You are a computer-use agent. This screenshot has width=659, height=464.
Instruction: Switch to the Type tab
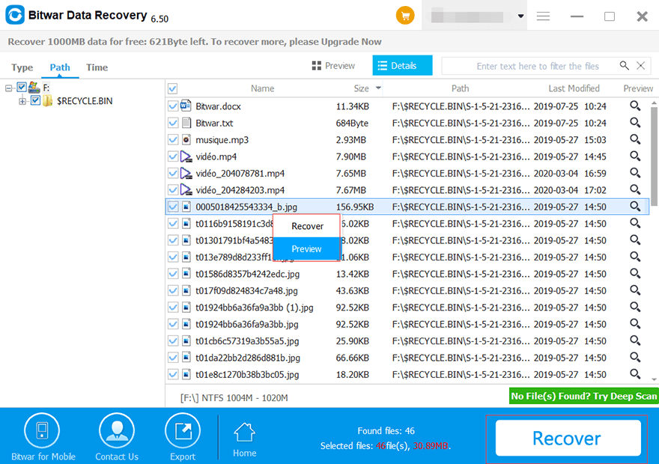[x=22, y=67]
